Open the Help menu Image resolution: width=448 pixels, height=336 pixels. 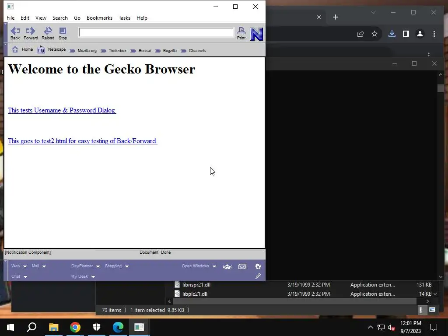[x=142, y=17]
